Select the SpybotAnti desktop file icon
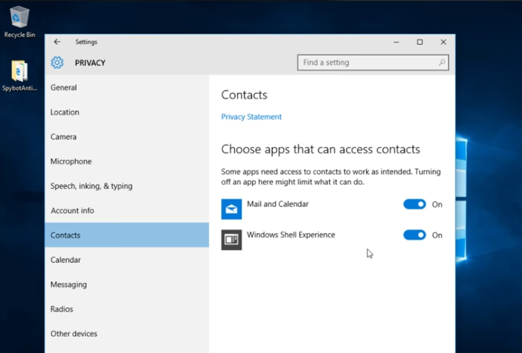 (x=20, y=76)
